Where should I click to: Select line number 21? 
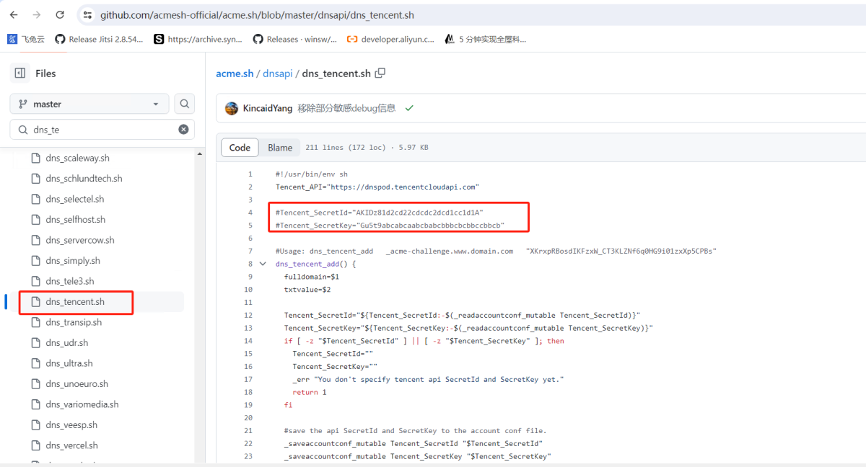point(248,430)
